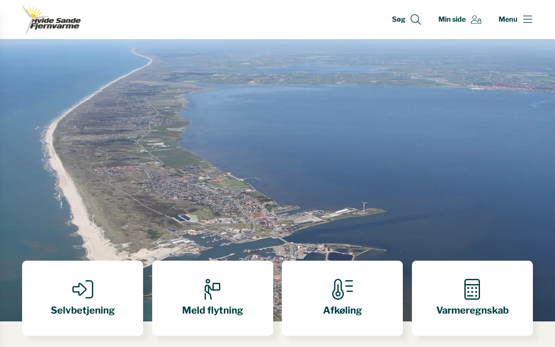The image size is (555, 347).
Task: View the Varmeregnskab text link
Action: tap(472, 311)
